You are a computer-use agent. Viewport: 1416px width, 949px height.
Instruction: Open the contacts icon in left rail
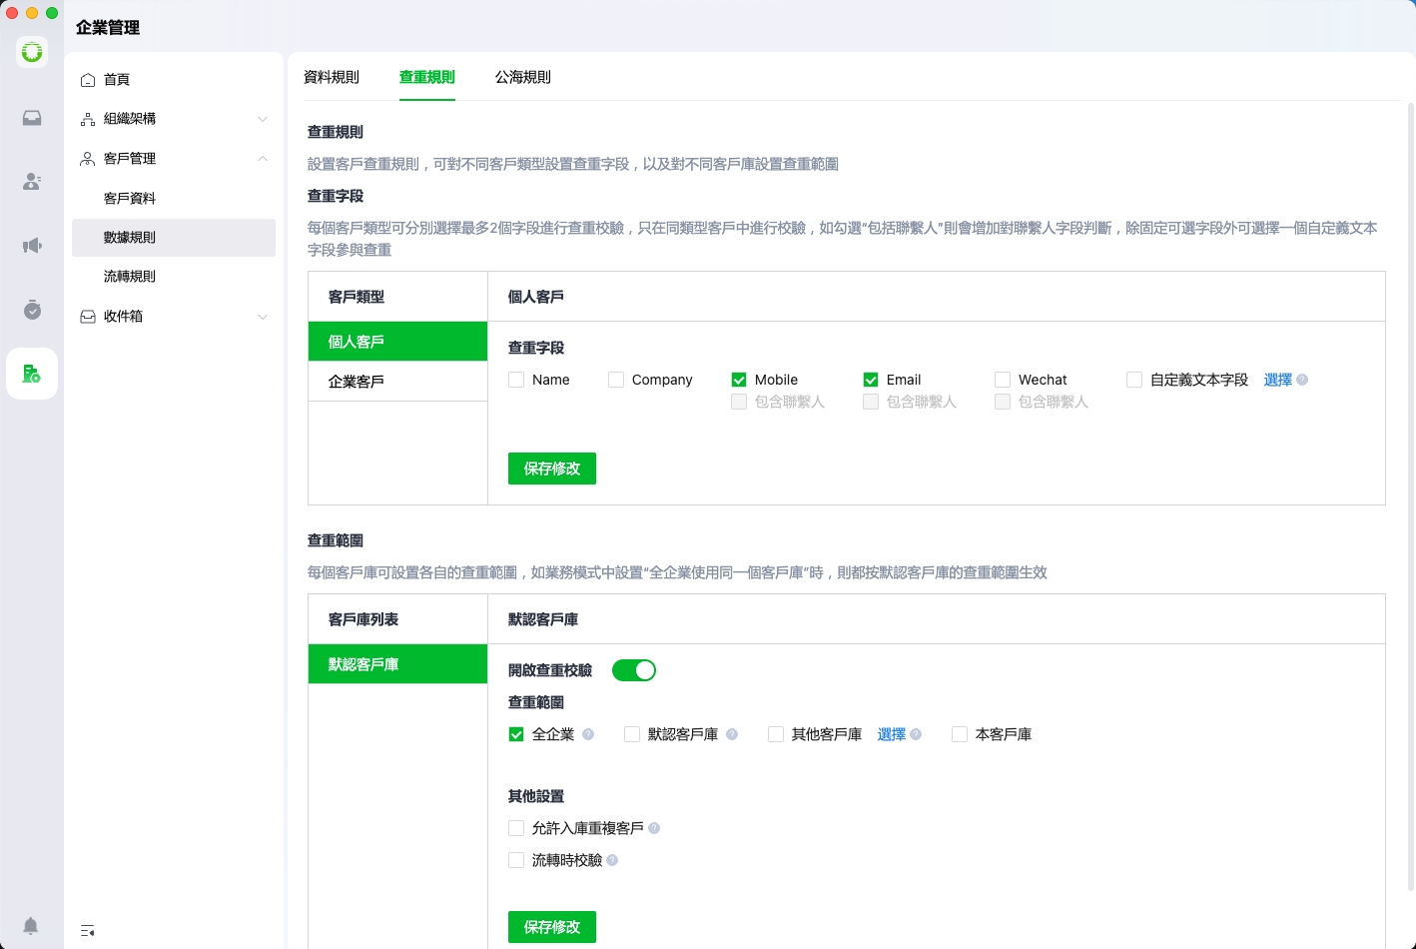(x=32, y=182)
